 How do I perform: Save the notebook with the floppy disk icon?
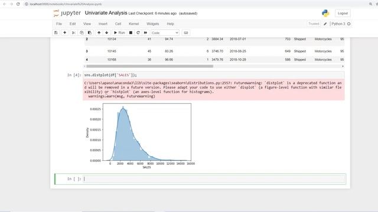point(56,33)
